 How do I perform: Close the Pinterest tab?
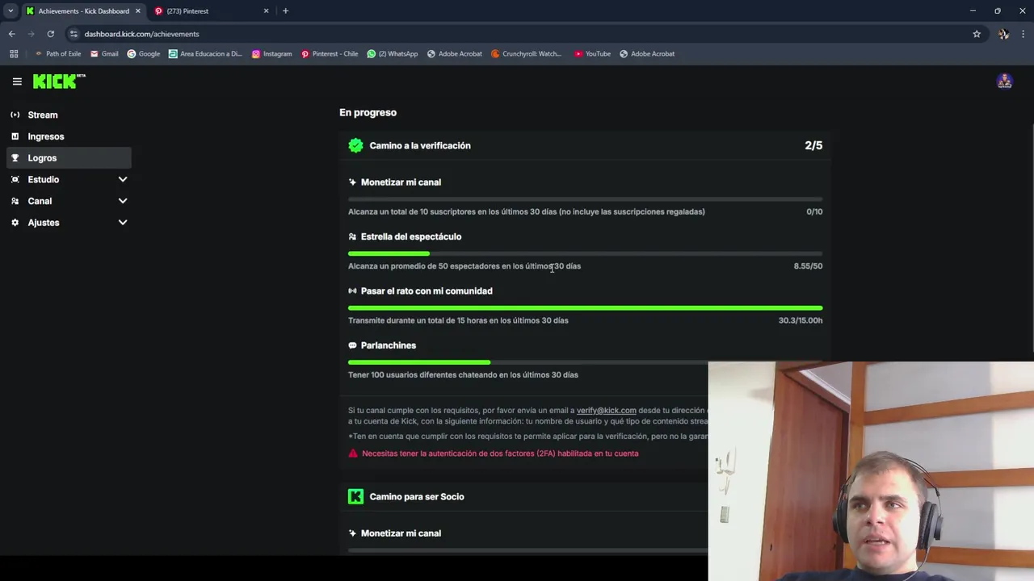[266, 11]
